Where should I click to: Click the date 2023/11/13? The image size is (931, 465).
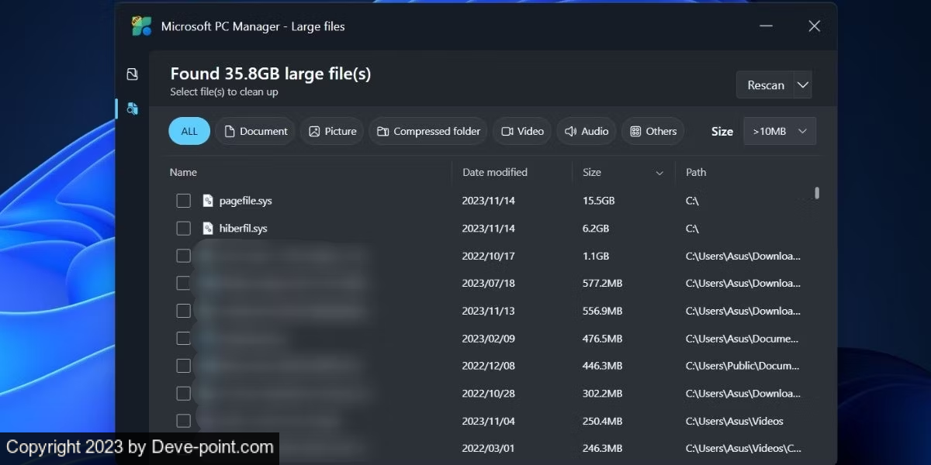click(x=488, y=311)
